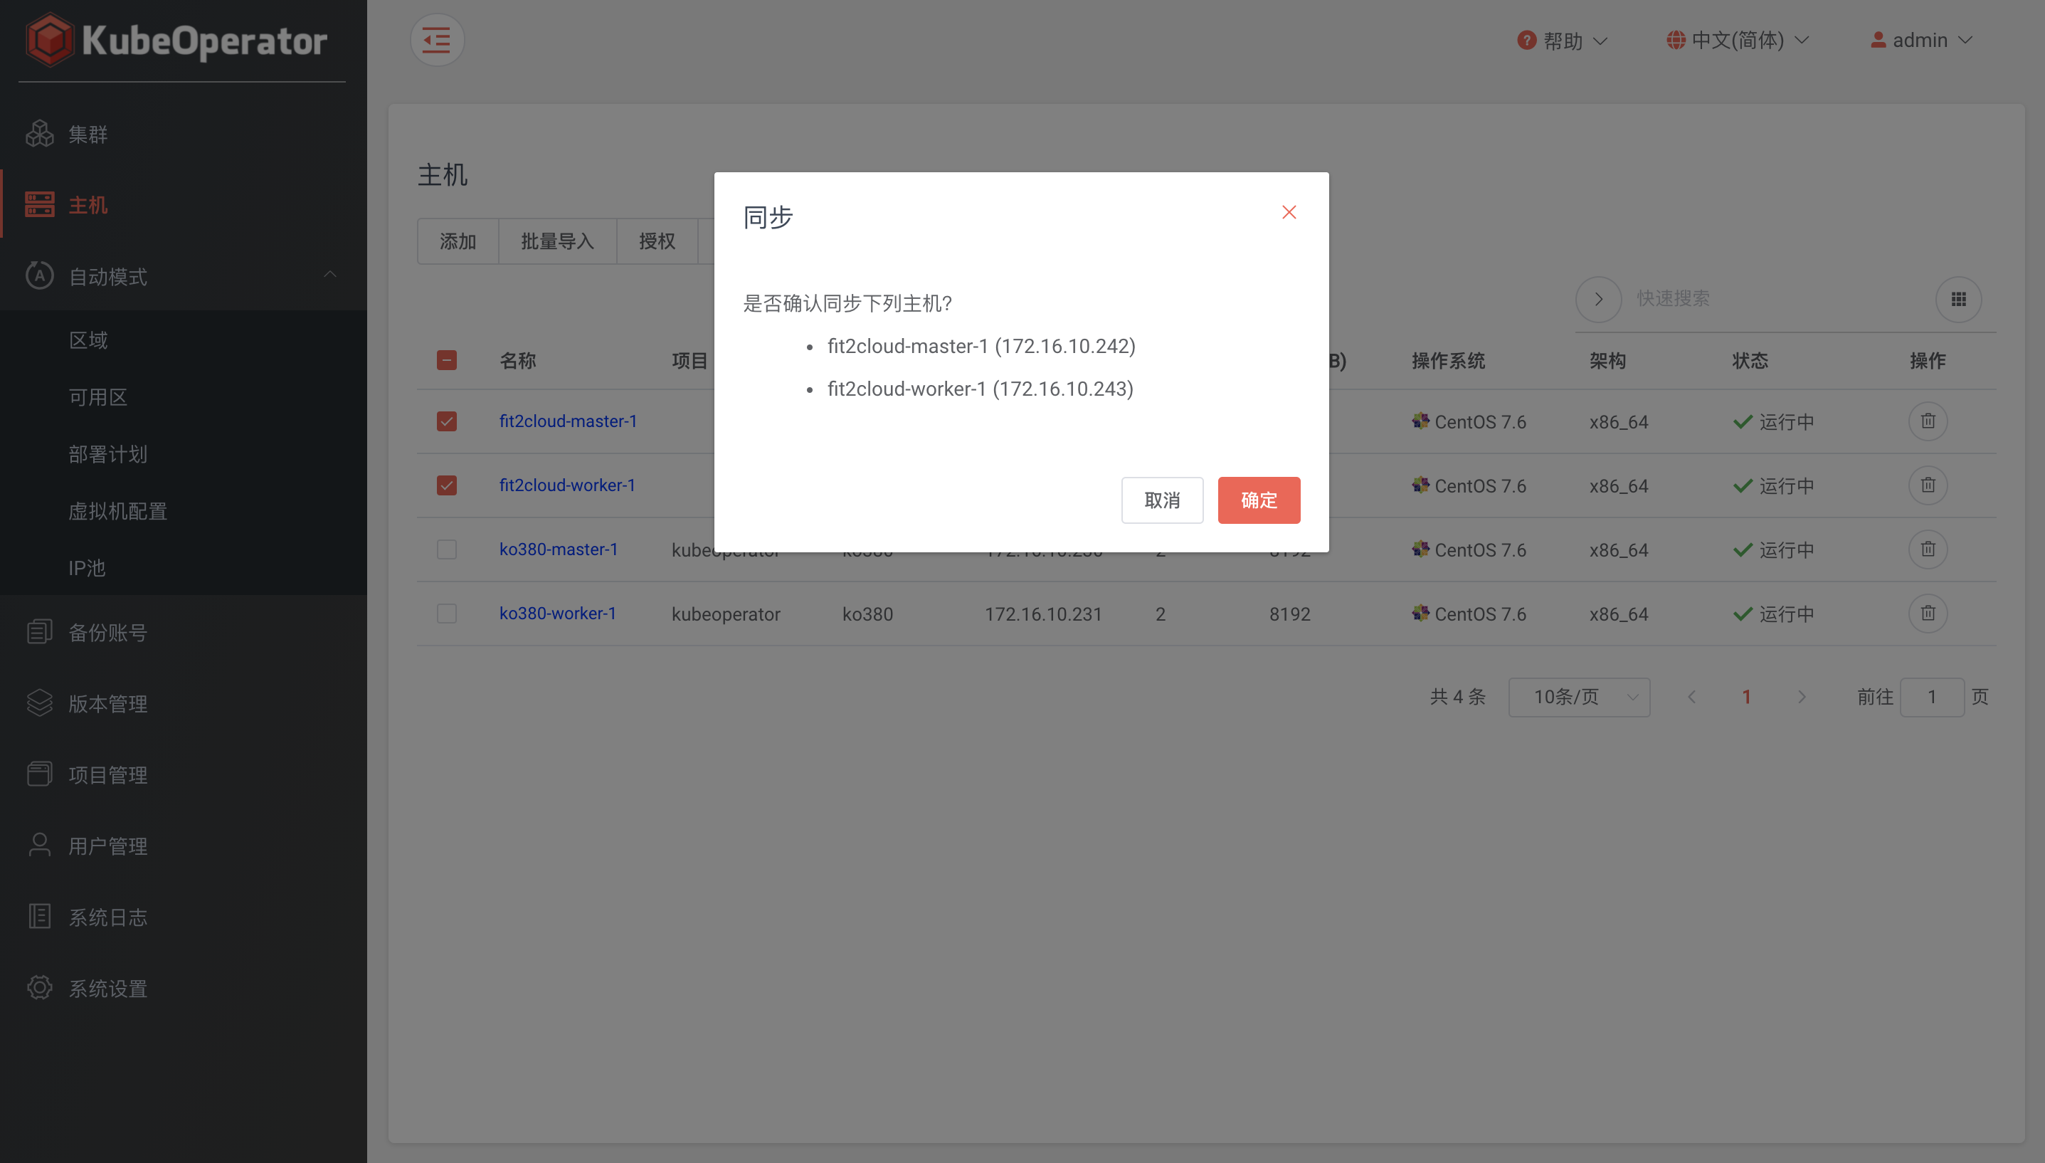Delete the ko380-worker-1 host with the trash icon
2045x1163 pixels.
1928,614
